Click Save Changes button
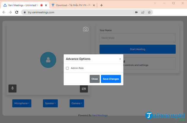 pyautogui.click(x=111, y=79)
